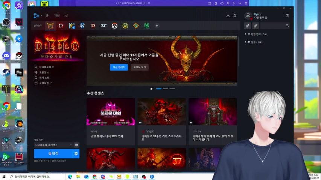Play the banner carousel slideshow
The image size is (321, 180).
coord(152,89)
